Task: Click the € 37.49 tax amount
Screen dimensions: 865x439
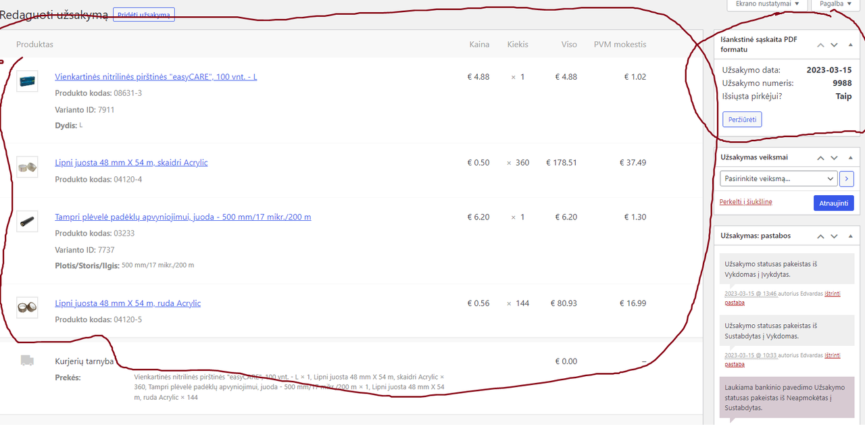Action: pos(633,163)
